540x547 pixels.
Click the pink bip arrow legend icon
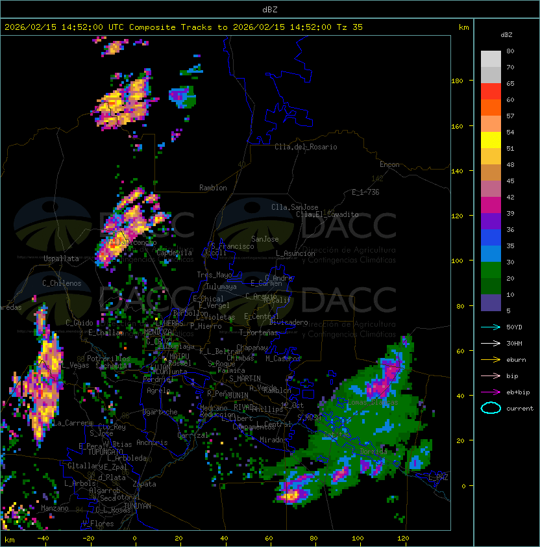[491, 375]
